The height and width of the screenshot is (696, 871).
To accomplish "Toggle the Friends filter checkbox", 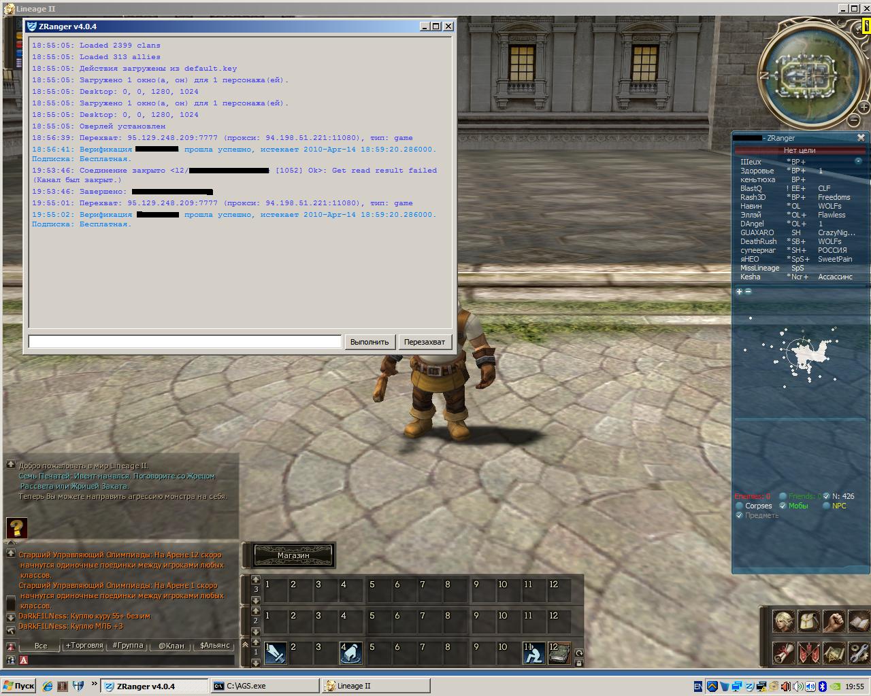I will coord(783,496).
